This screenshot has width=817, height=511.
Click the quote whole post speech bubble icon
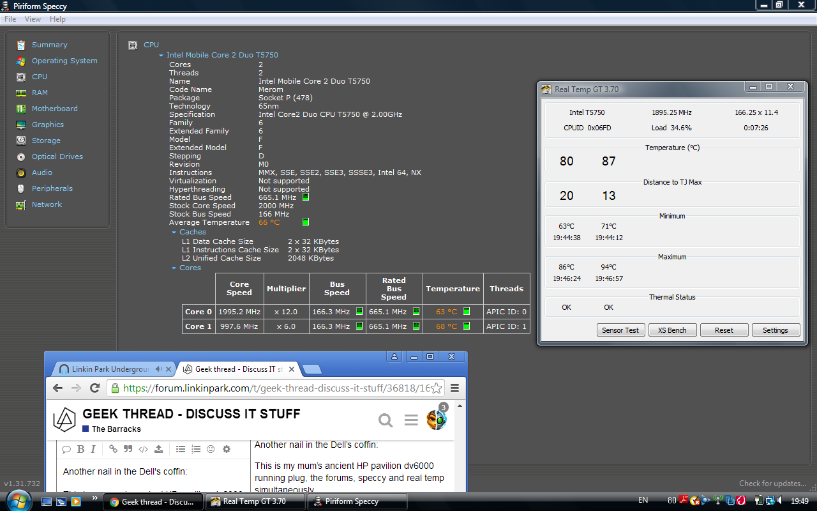66,449
